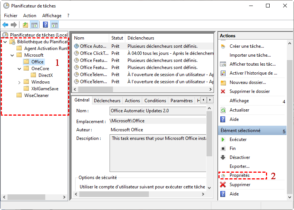This screenshot has width=294, height=210.
Task: Run the task with green Exécuter icon
Action: tap(223, 140)
